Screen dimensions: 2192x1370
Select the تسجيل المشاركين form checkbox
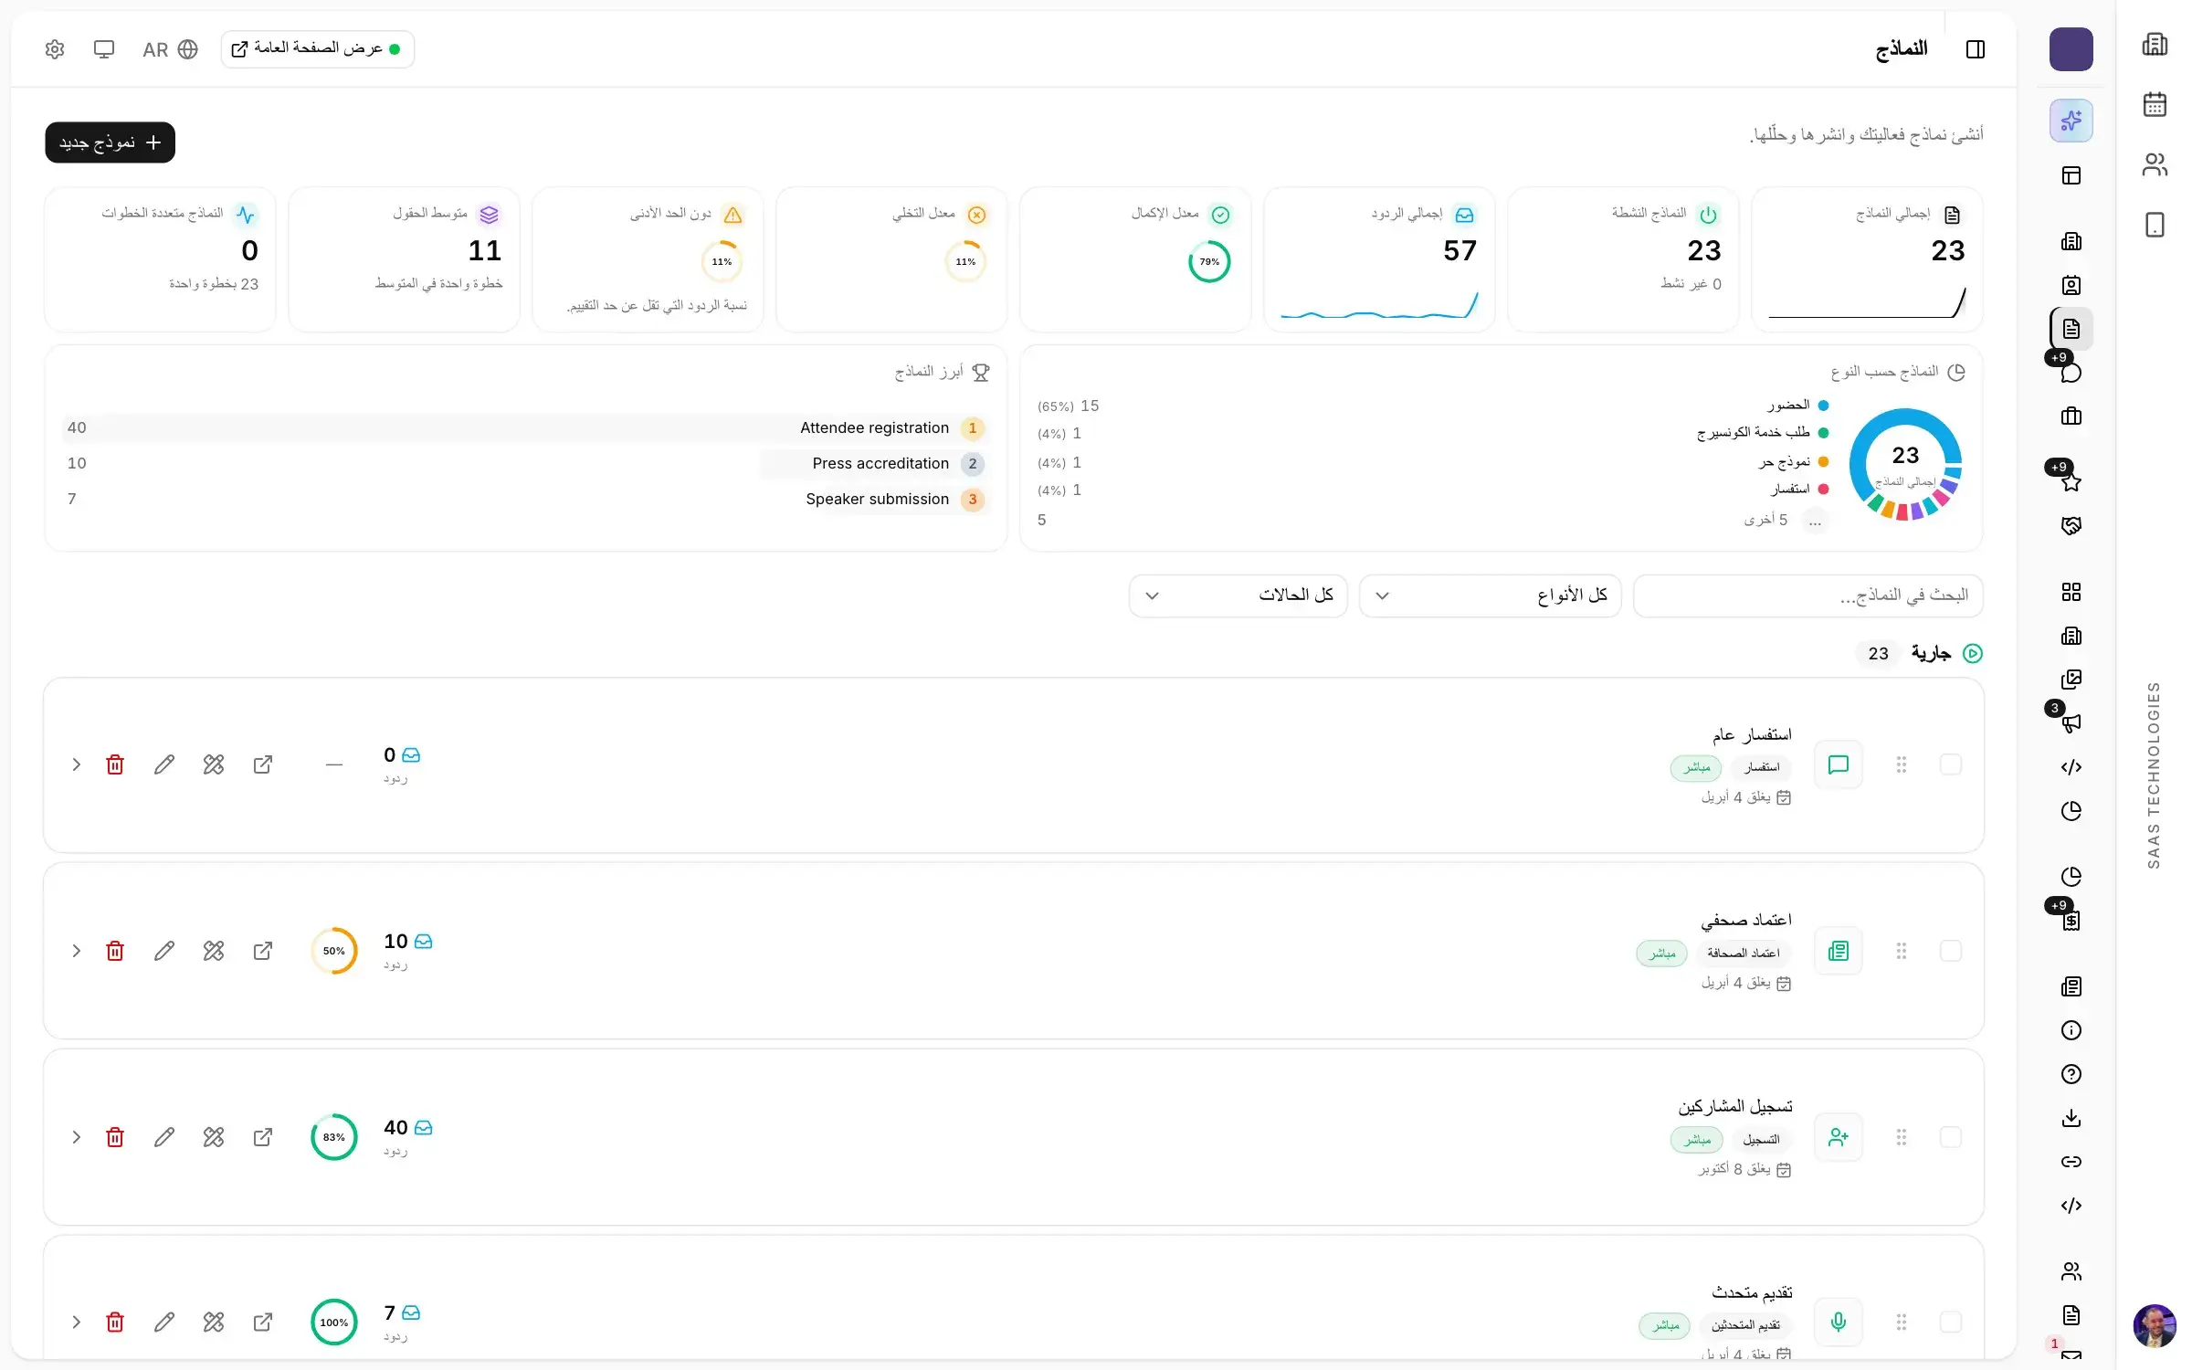[1951, 1137]
